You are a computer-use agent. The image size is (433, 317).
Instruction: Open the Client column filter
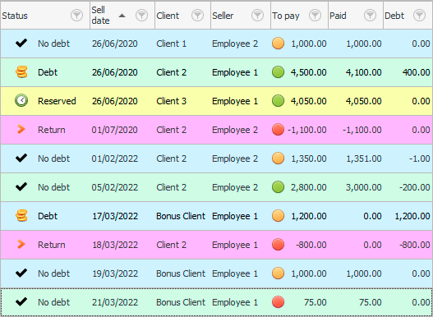coord(198,16)
